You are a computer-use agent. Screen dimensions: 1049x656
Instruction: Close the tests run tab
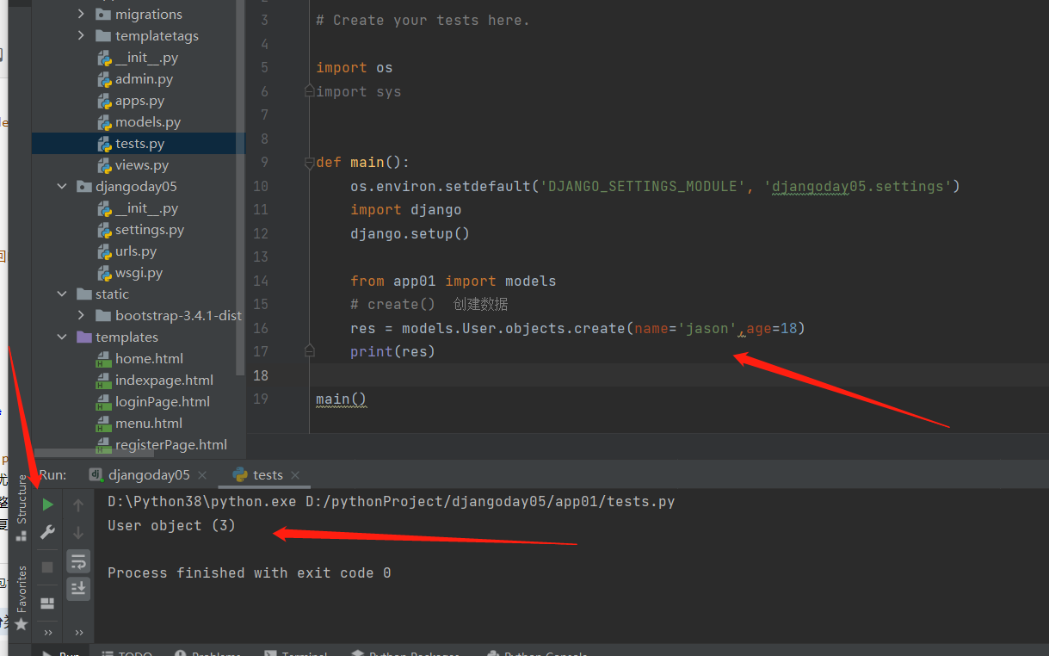pos(295,475)
